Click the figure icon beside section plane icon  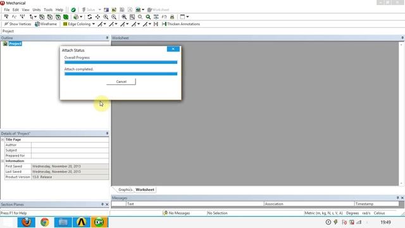pos(114,10)
